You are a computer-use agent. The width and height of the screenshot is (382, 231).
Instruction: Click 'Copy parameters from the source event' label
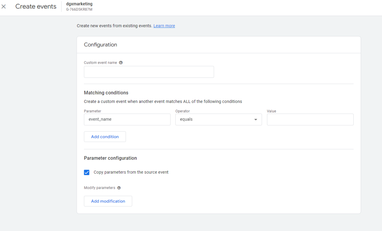(131, 172)
